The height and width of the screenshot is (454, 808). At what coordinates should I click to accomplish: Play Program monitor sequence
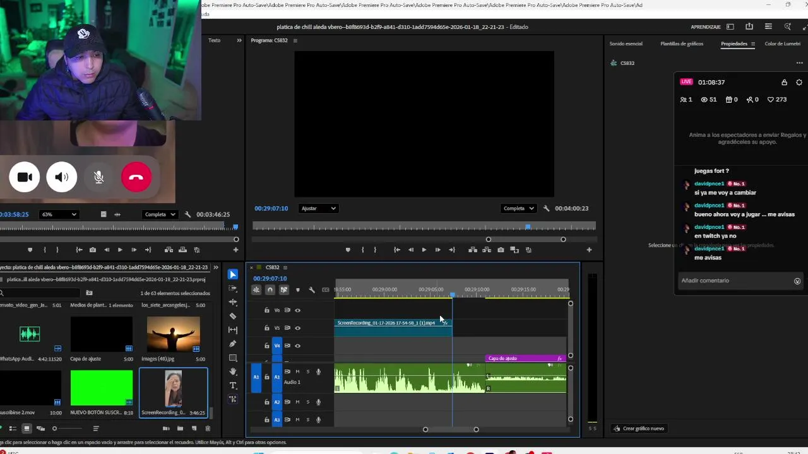[x=424, y=250]
